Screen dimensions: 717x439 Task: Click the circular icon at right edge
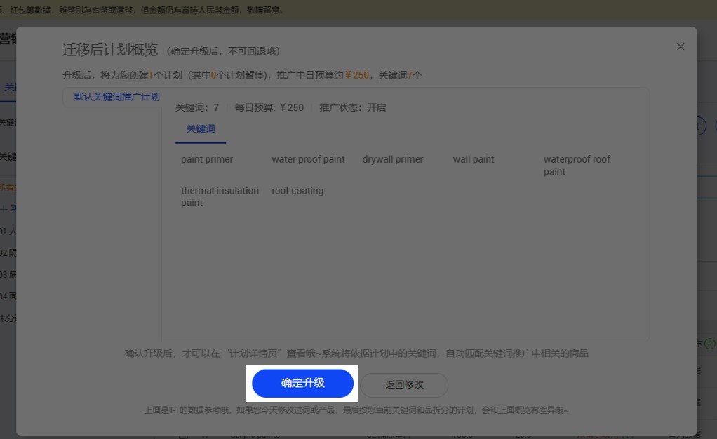tap(702, 126)
